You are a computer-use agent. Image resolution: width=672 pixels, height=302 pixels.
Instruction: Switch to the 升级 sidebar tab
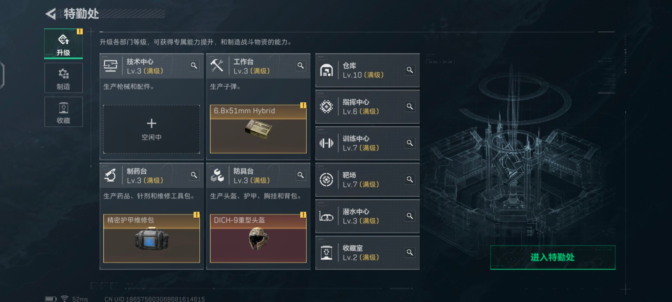[x=63, y=44]
